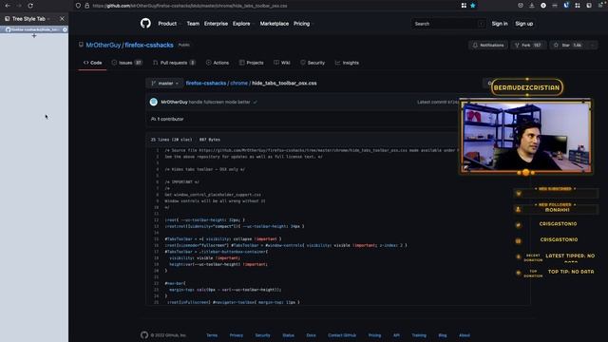
Task: Switch to the Issues tab
Action: [126, 63]
